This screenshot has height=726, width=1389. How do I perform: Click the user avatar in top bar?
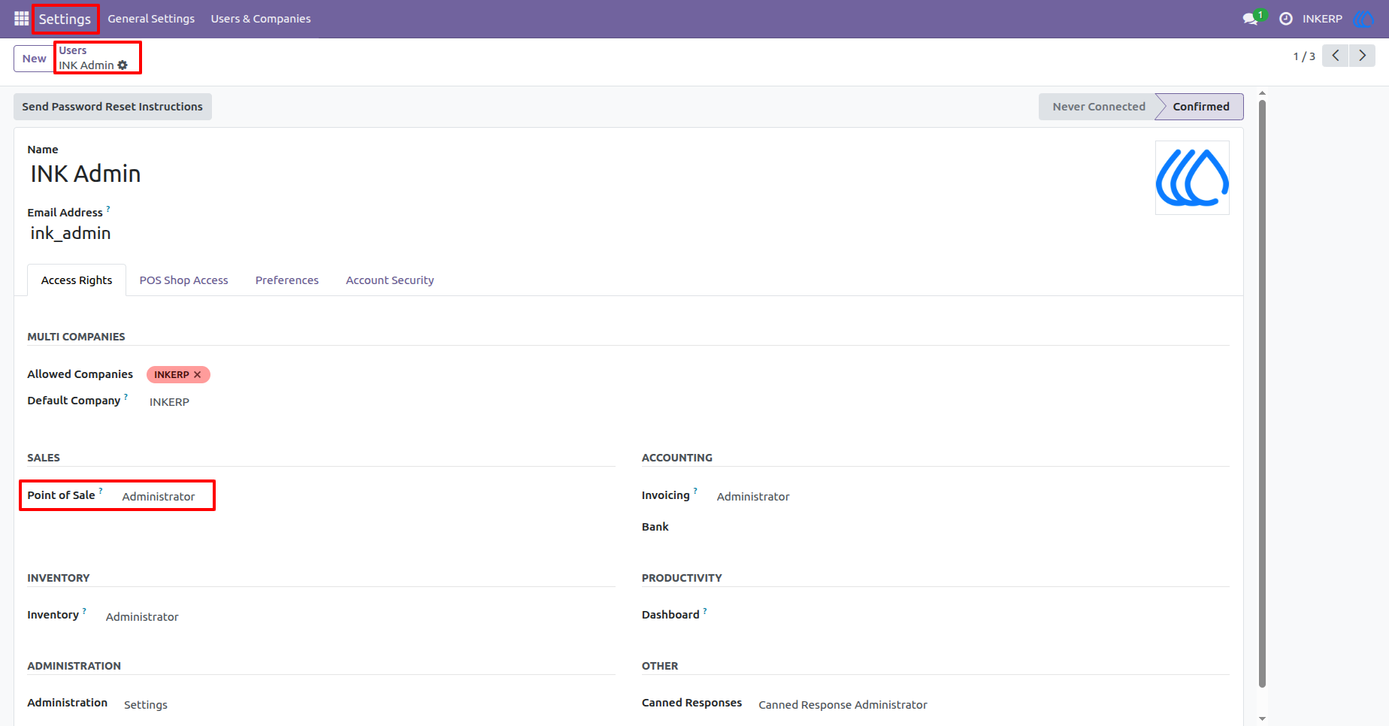tap(1363, 19)
